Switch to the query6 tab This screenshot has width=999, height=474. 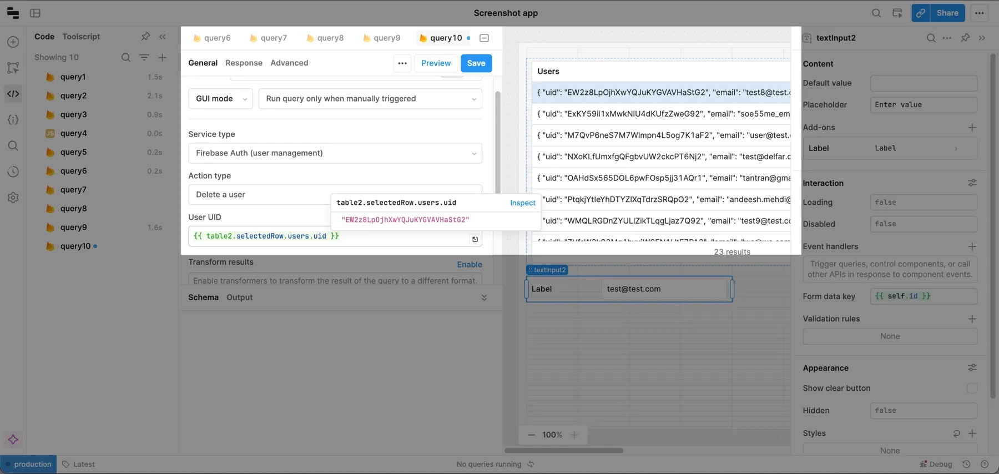(211, 38)
